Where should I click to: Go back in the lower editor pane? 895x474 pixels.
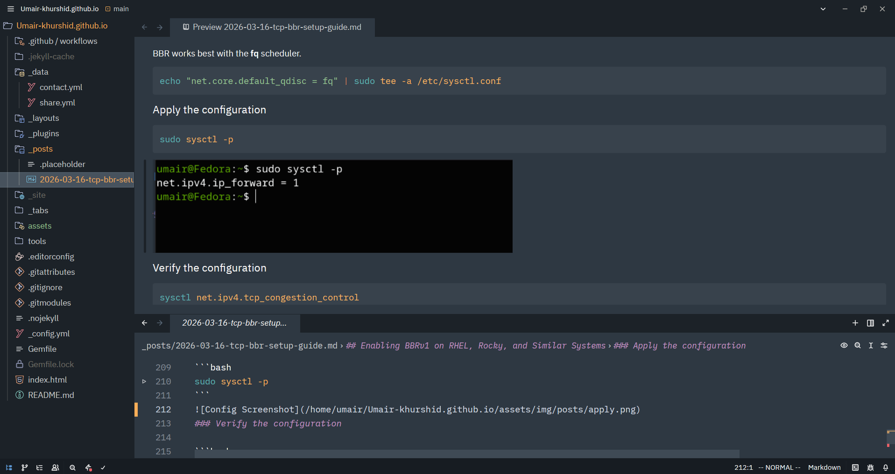click(145, 323)
